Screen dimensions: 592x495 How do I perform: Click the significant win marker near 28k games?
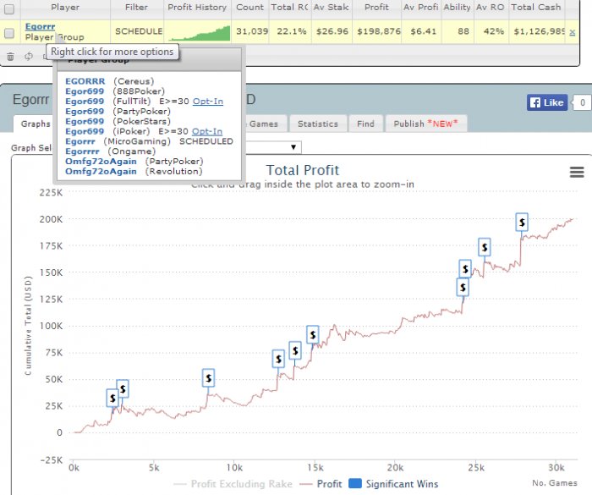[x=523, y=222]
